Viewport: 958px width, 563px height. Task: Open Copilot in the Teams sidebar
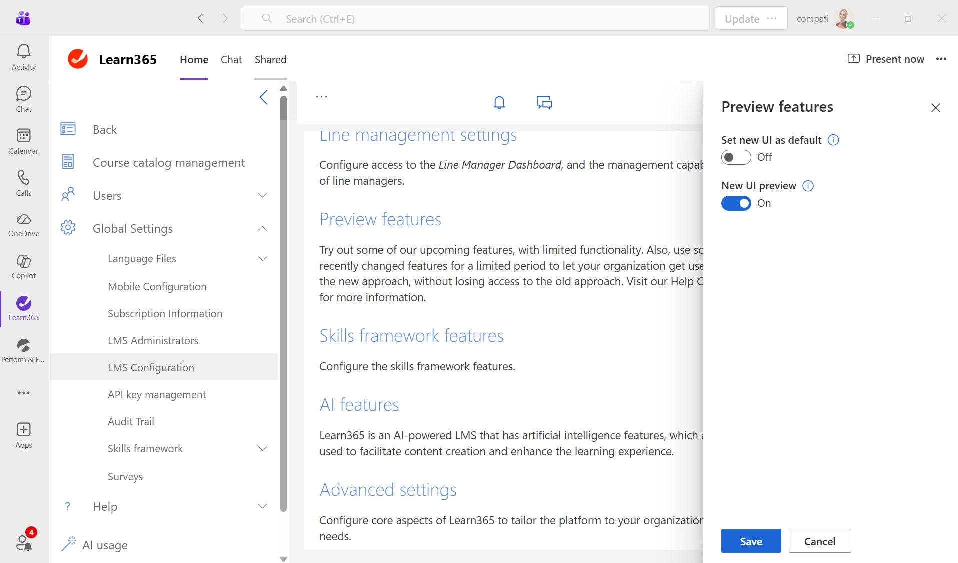point(24,266)
